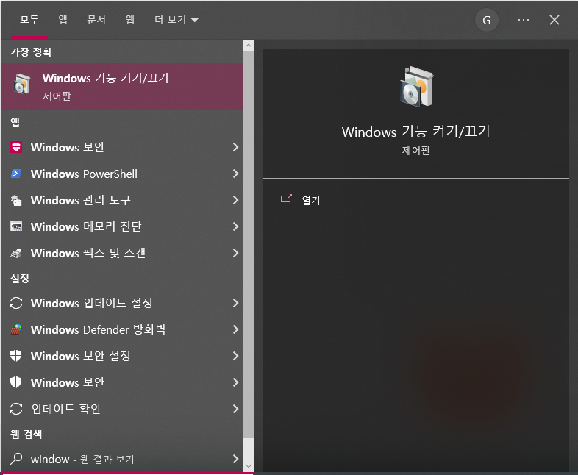Open the G account avatar

point(487,20)
